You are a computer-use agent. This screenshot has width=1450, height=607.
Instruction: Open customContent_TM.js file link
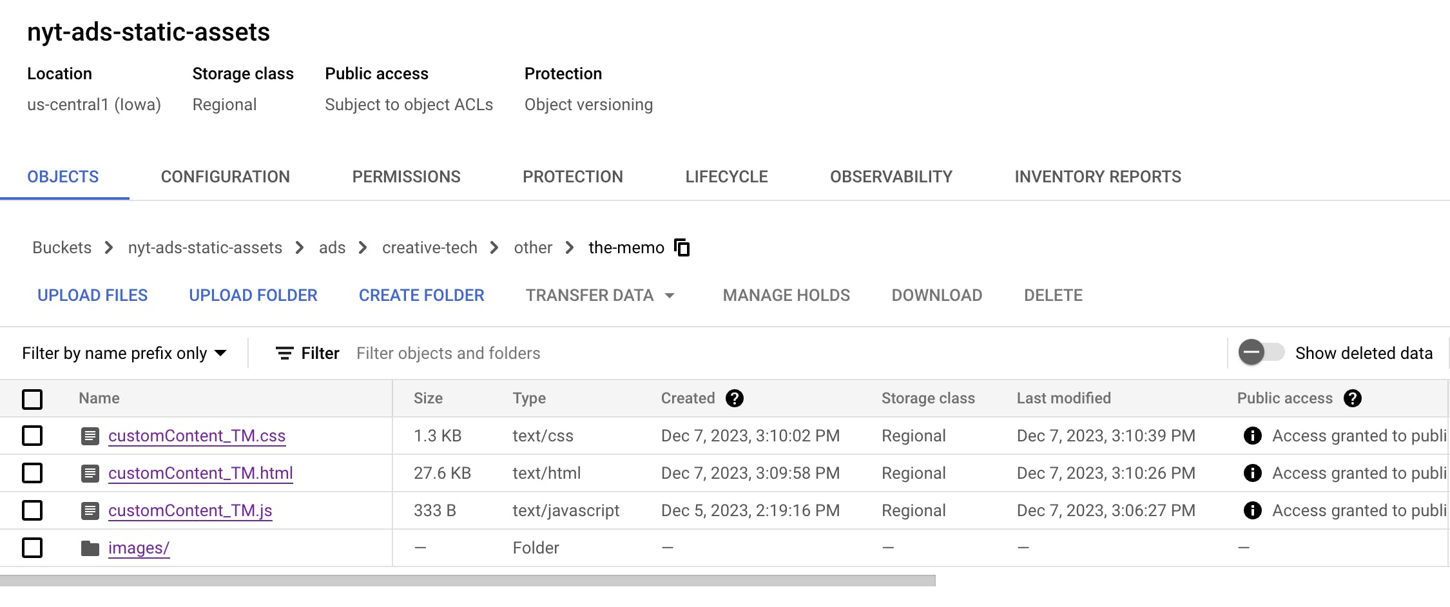pyautogui.click(x=190, y=511)
